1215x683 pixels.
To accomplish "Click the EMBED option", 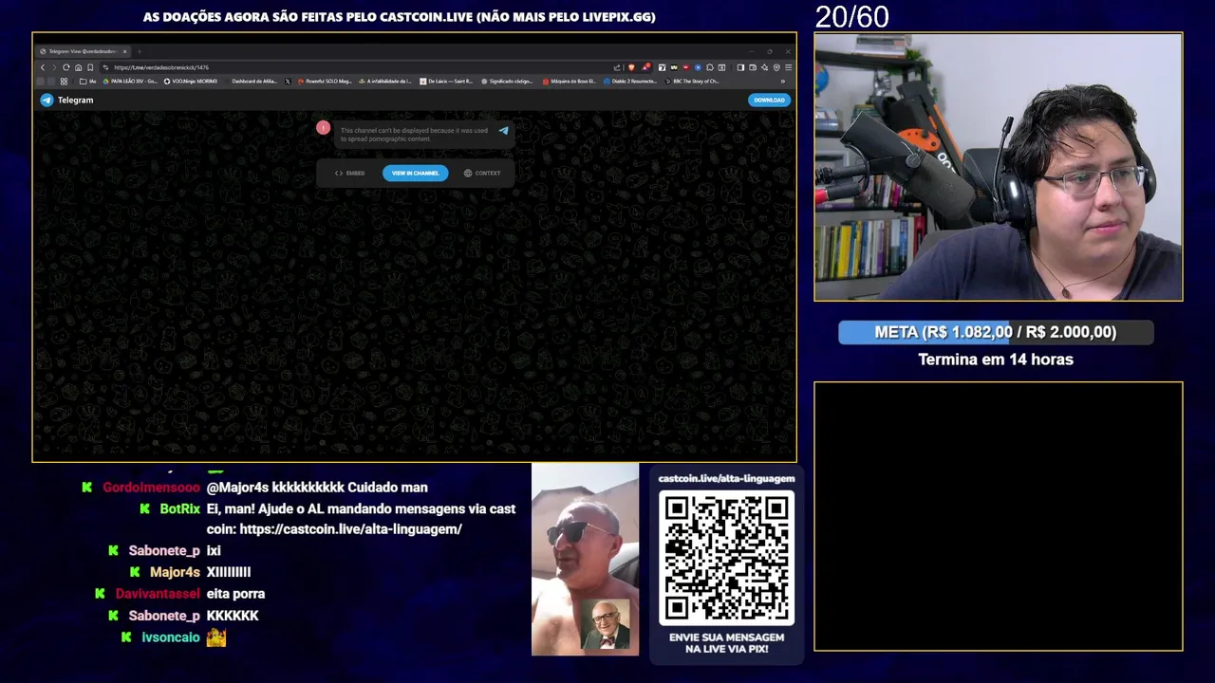I will [349, 173].
